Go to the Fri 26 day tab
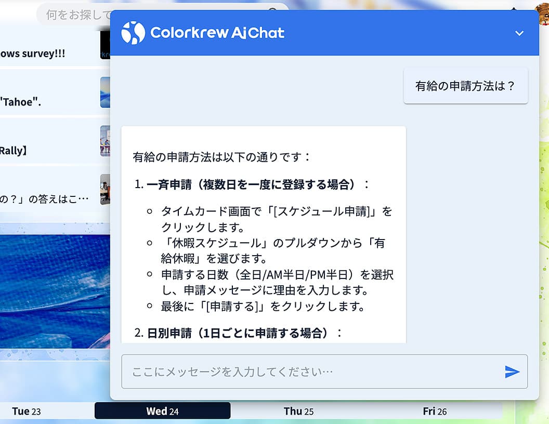The height and width of the screenshot is (424, 549). (435, 411)
